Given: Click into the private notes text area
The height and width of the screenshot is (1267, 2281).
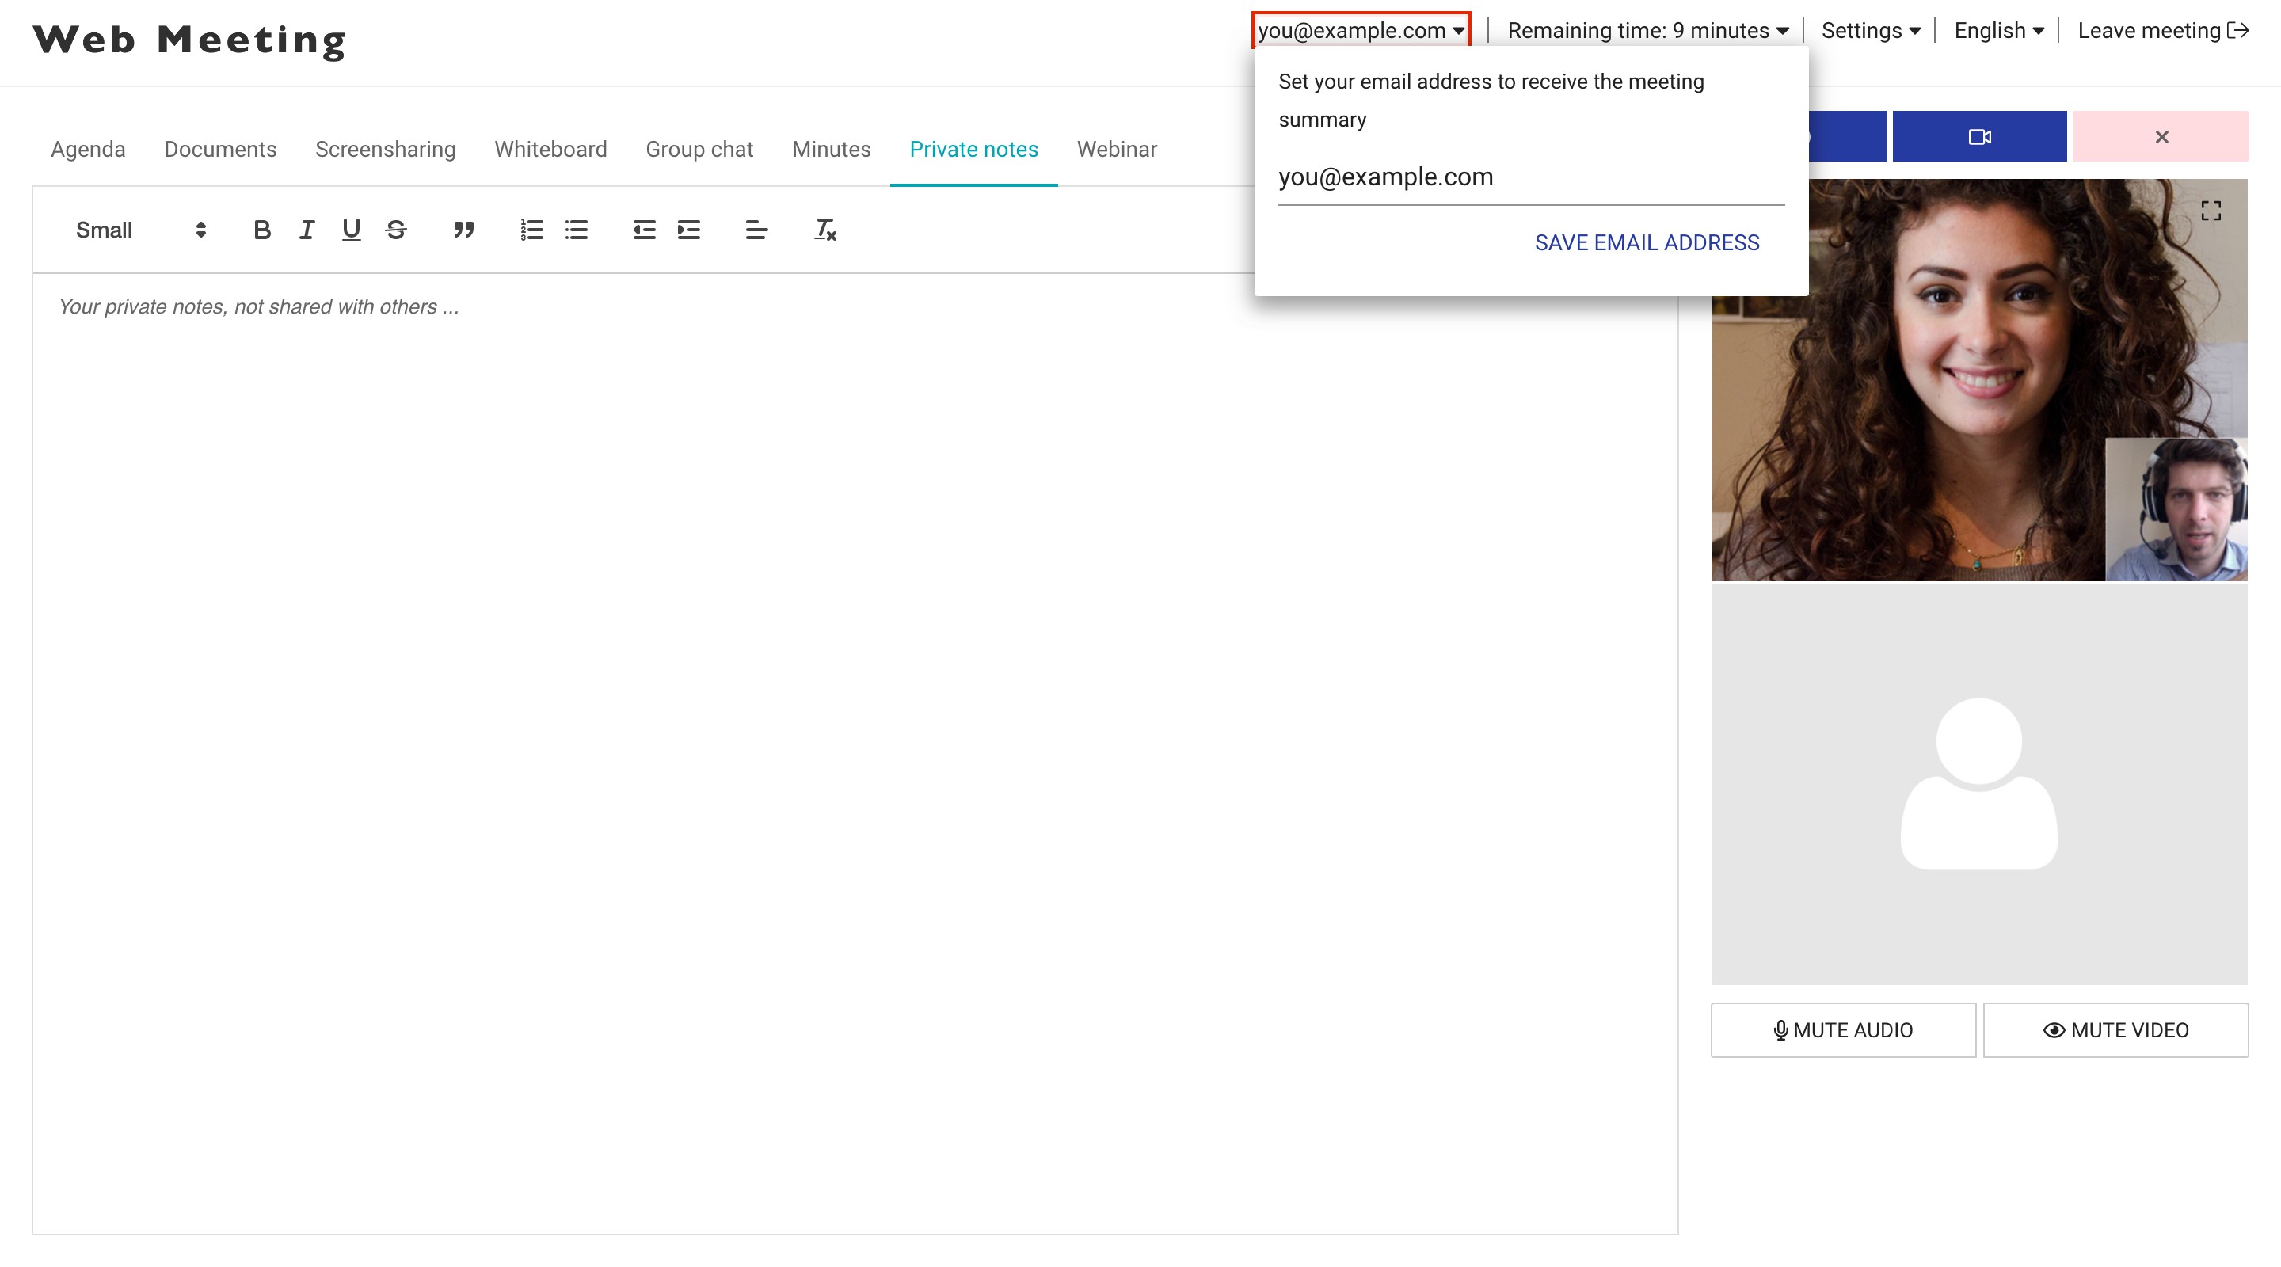Looking at the screenshot, I should (x=855, y=752).
